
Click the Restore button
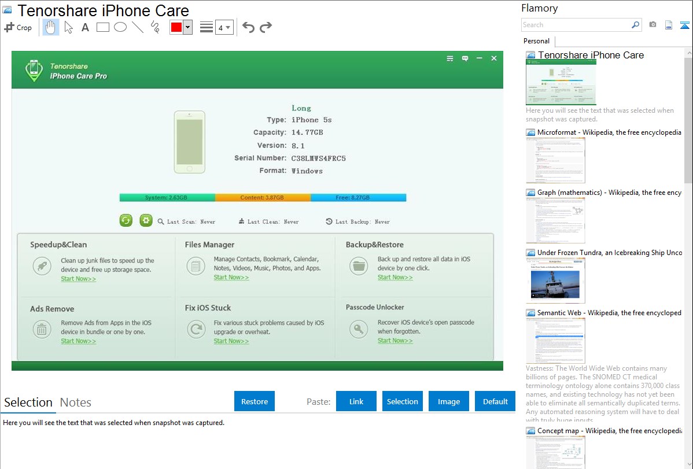tap(255, 401)
